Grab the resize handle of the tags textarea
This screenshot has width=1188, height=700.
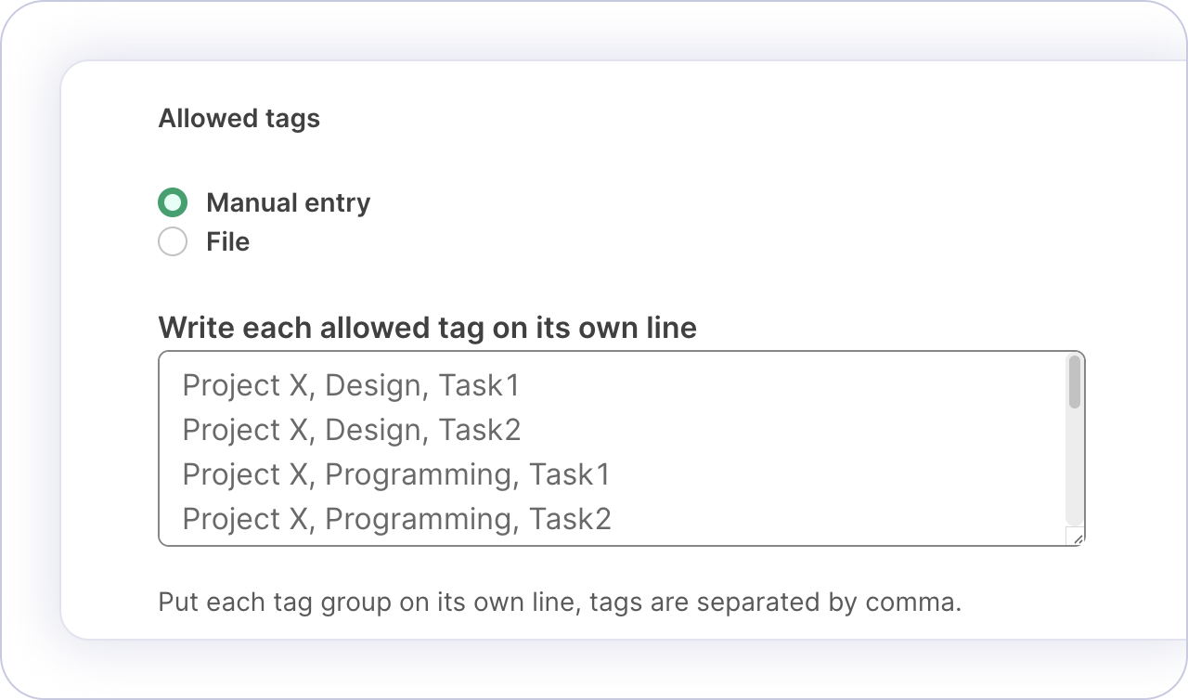point(1077,538)
